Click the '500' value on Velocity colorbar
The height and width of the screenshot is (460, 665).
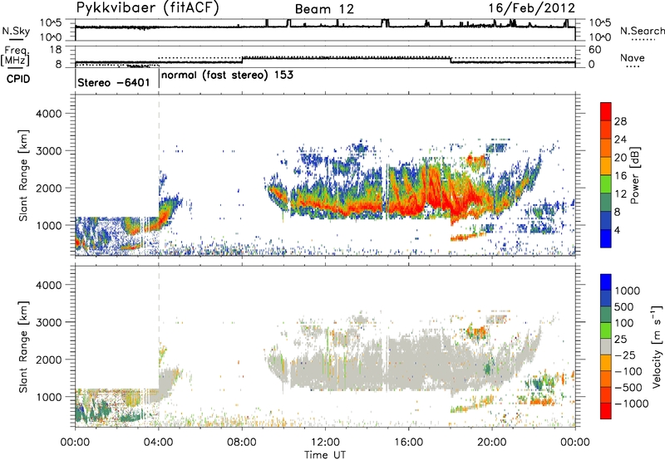[x=623, y=307]
